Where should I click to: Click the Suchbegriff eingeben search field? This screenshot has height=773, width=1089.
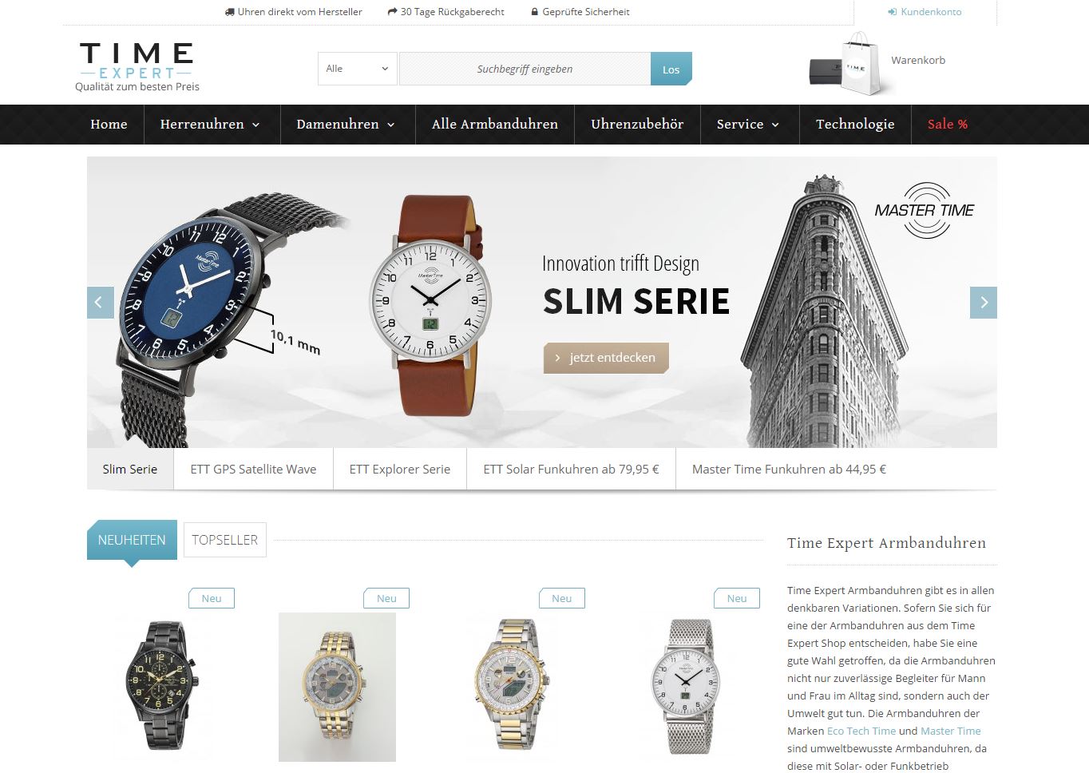coord(525,69)
